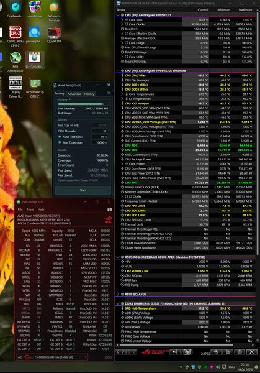Select the Auto Test Size radio option
This screenshot has width=260, height=373.
(x=60, y=137)
